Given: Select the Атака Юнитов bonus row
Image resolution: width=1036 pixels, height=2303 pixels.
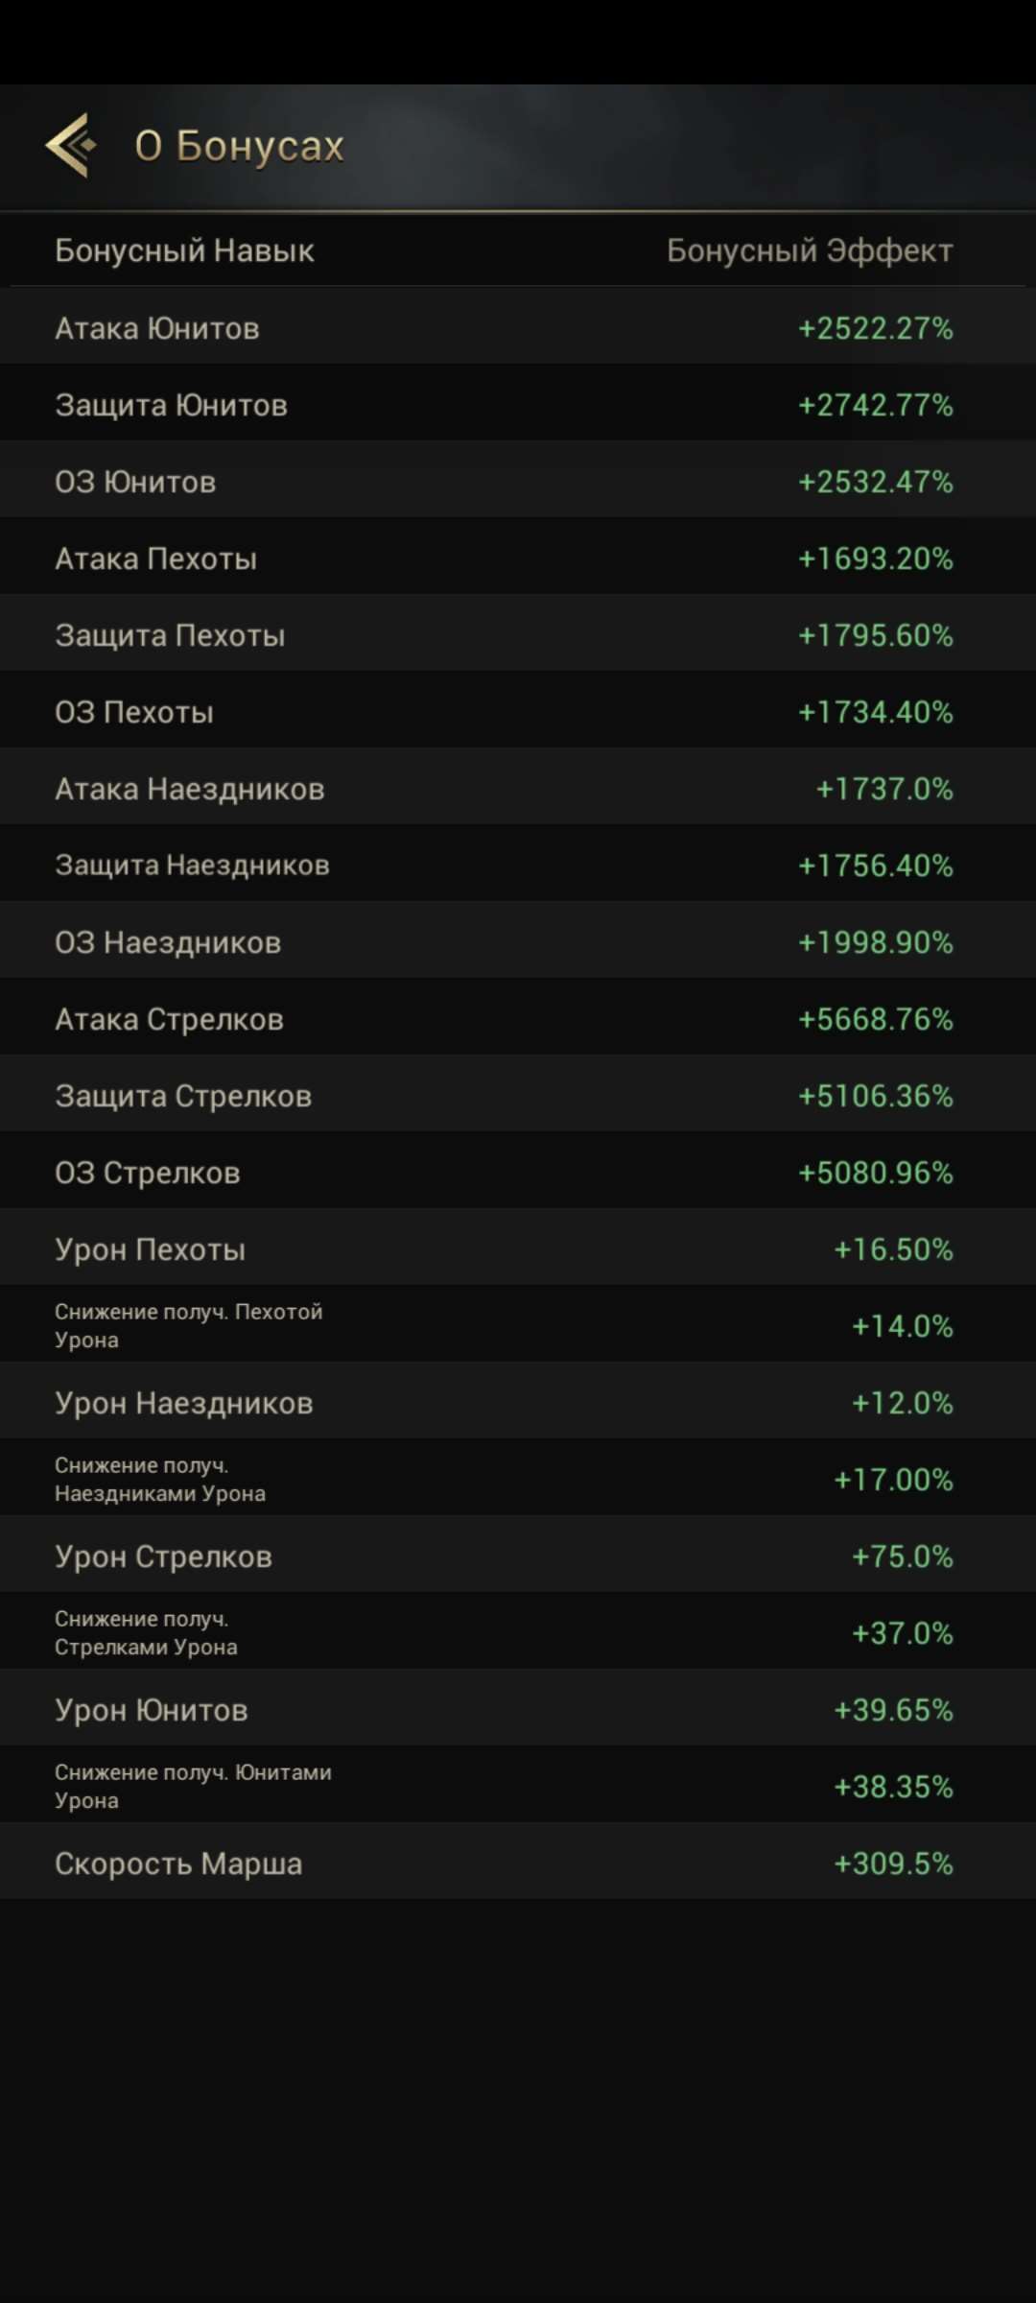Looking at the screenshot, I should pyautogui.click(x=518, y=326).
